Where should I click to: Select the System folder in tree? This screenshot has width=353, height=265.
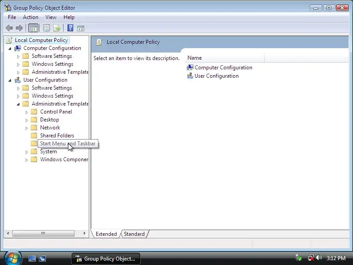(49, 151)
